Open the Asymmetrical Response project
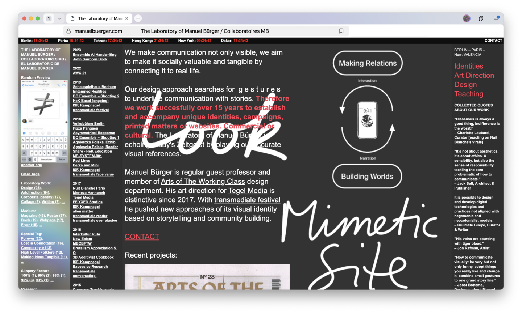This screenshot has width=522, height=314. click(94, 133)
